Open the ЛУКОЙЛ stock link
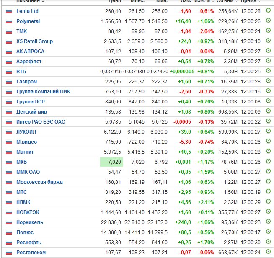Image resolution: width=274 pixels, height=258 pixels. click(26, 132)
